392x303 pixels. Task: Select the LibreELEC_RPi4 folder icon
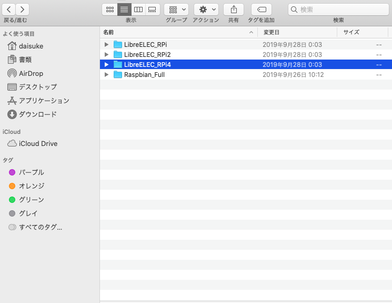(x=118, y=65)
